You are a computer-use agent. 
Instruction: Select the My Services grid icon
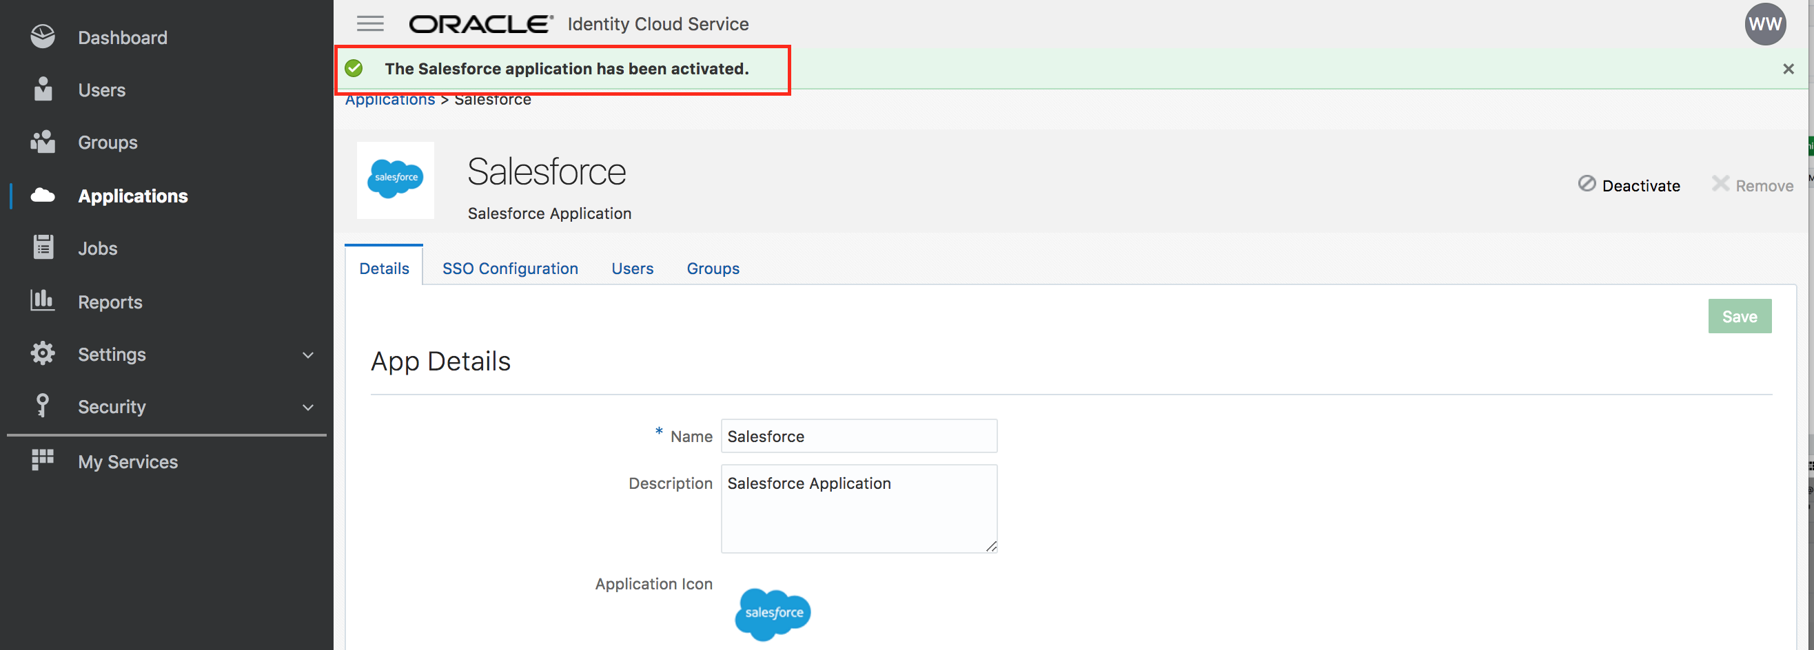43,459
